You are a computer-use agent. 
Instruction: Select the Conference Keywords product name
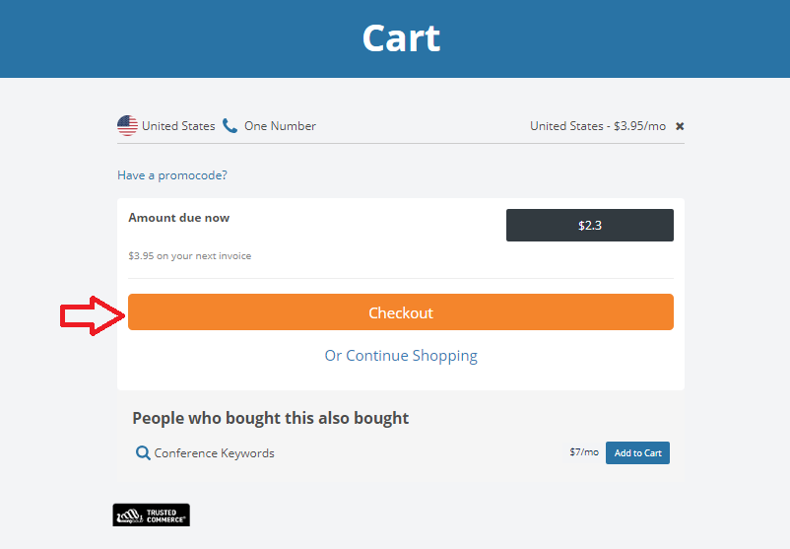215,453
